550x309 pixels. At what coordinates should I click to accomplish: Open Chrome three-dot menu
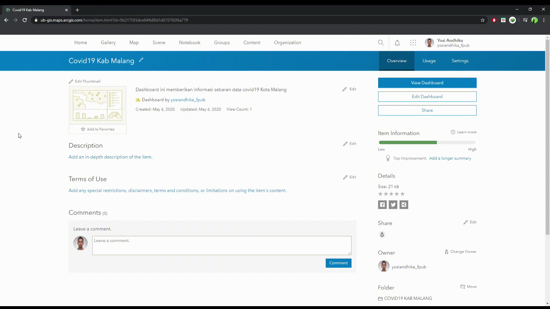tap(544, 20)
